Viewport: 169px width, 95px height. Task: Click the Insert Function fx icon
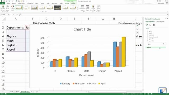(x=20, y=15)
